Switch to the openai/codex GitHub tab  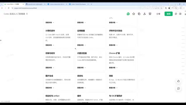click(x=36, y=4)
